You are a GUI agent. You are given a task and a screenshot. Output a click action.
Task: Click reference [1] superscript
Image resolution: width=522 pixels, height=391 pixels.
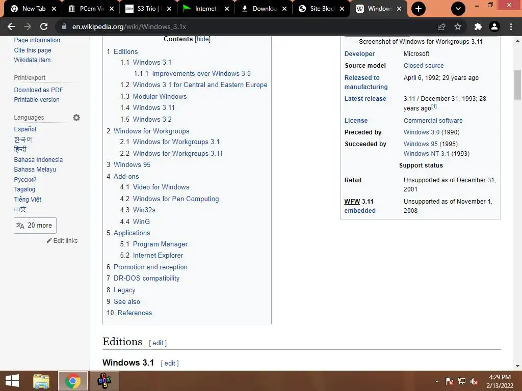(x=434, y=107)
